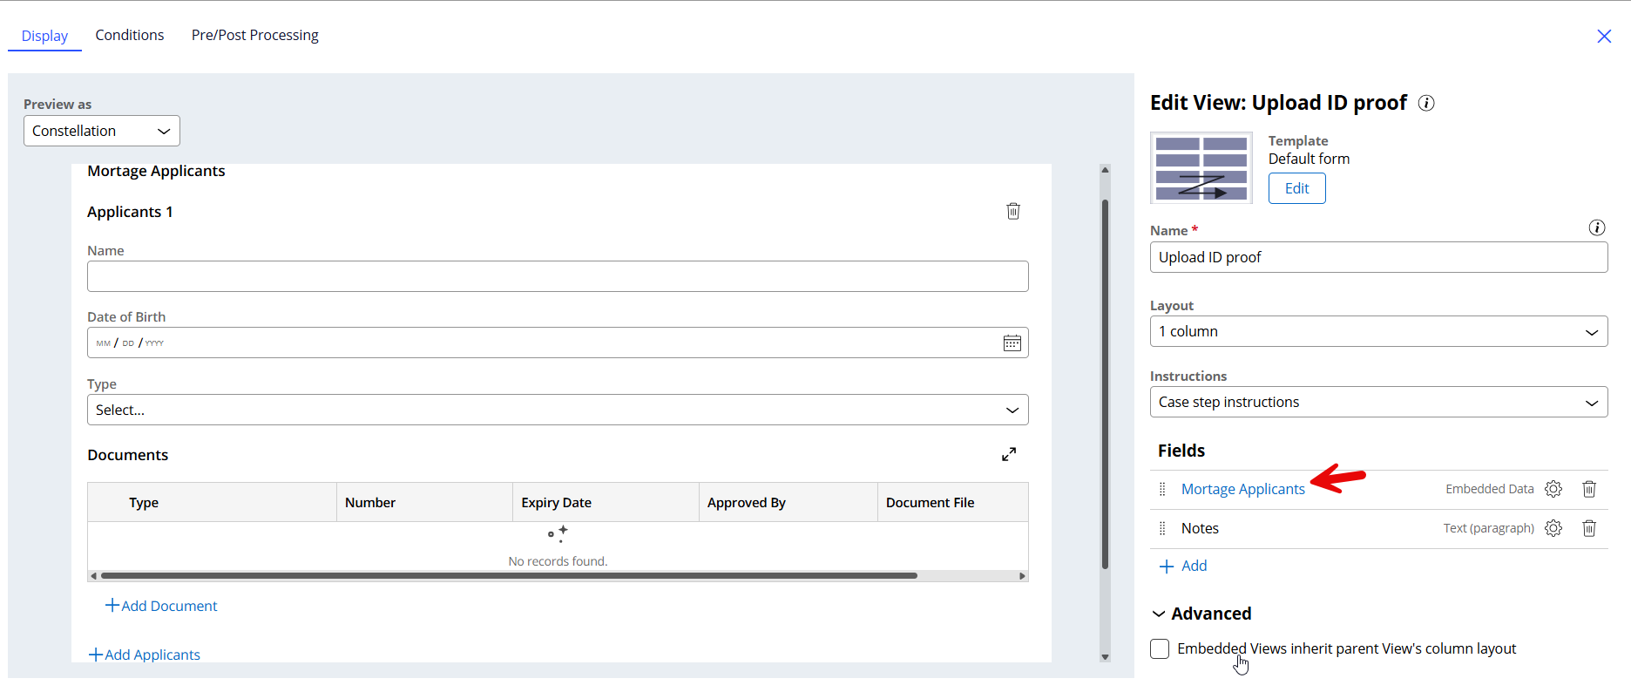The width and height of the screenshot is (1631, 692).
Task: Delete Applicants 1 with trash icon
Action: [x=1013, y=211]
